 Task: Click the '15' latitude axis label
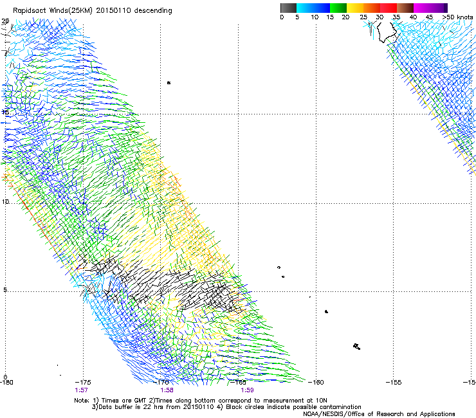[x=5, y=113]
